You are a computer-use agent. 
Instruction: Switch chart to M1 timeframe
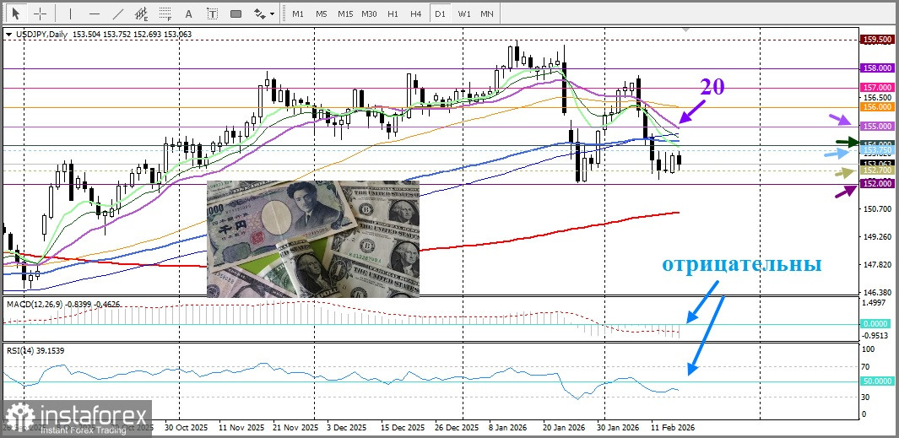[x=298, y=14]
